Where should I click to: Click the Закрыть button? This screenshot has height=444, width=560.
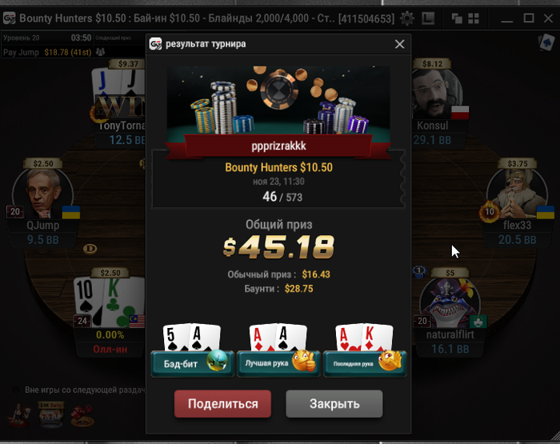coord(334,404)
